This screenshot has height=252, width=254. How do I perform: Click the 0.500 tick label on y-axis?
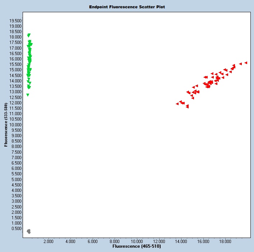click(x=16, y=229)
